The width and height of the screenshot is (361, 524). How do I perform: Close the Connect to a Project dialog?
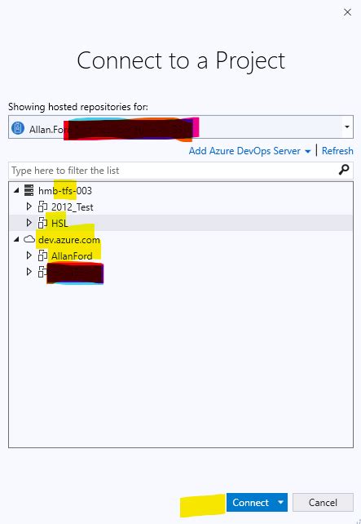pyautogui.click(x=347, y=12)
